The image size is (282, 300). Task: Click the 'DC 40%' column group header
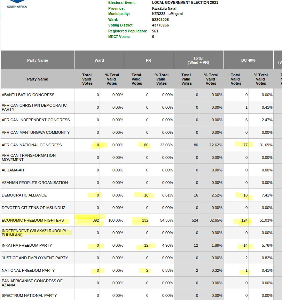click(x=248, y=60)
